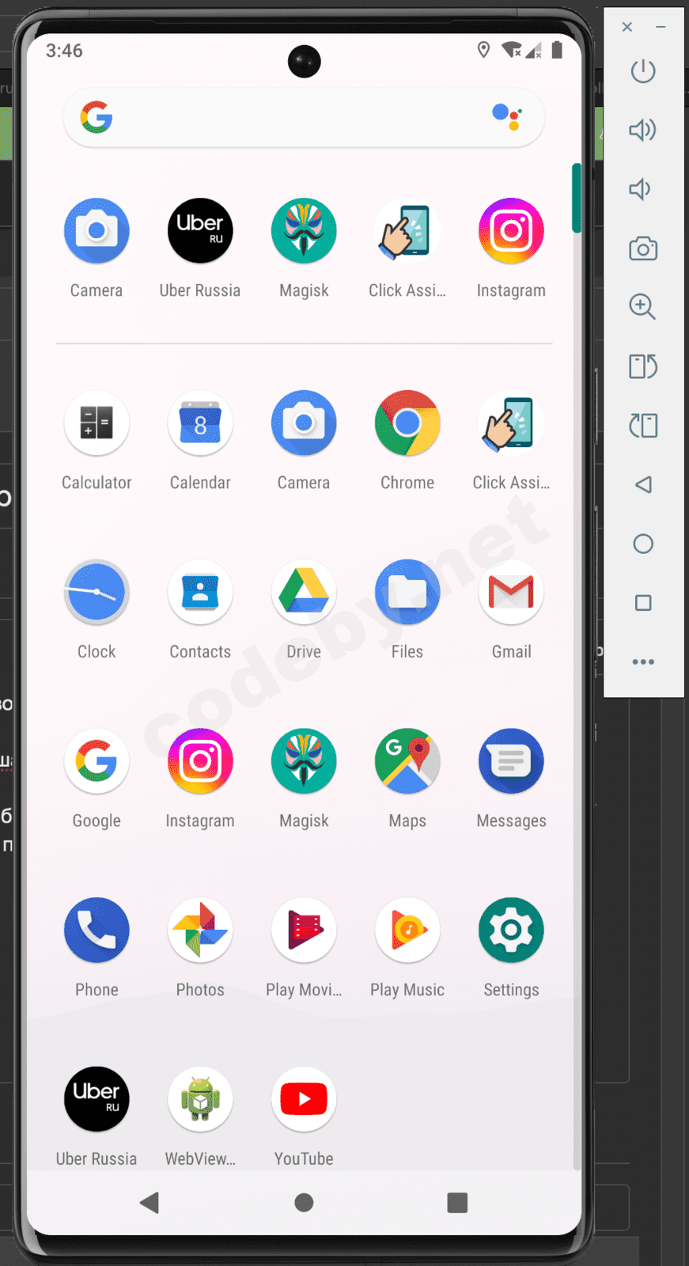Tap the battery icon in the status bar
689x1266 pixels.
point(557,51)
